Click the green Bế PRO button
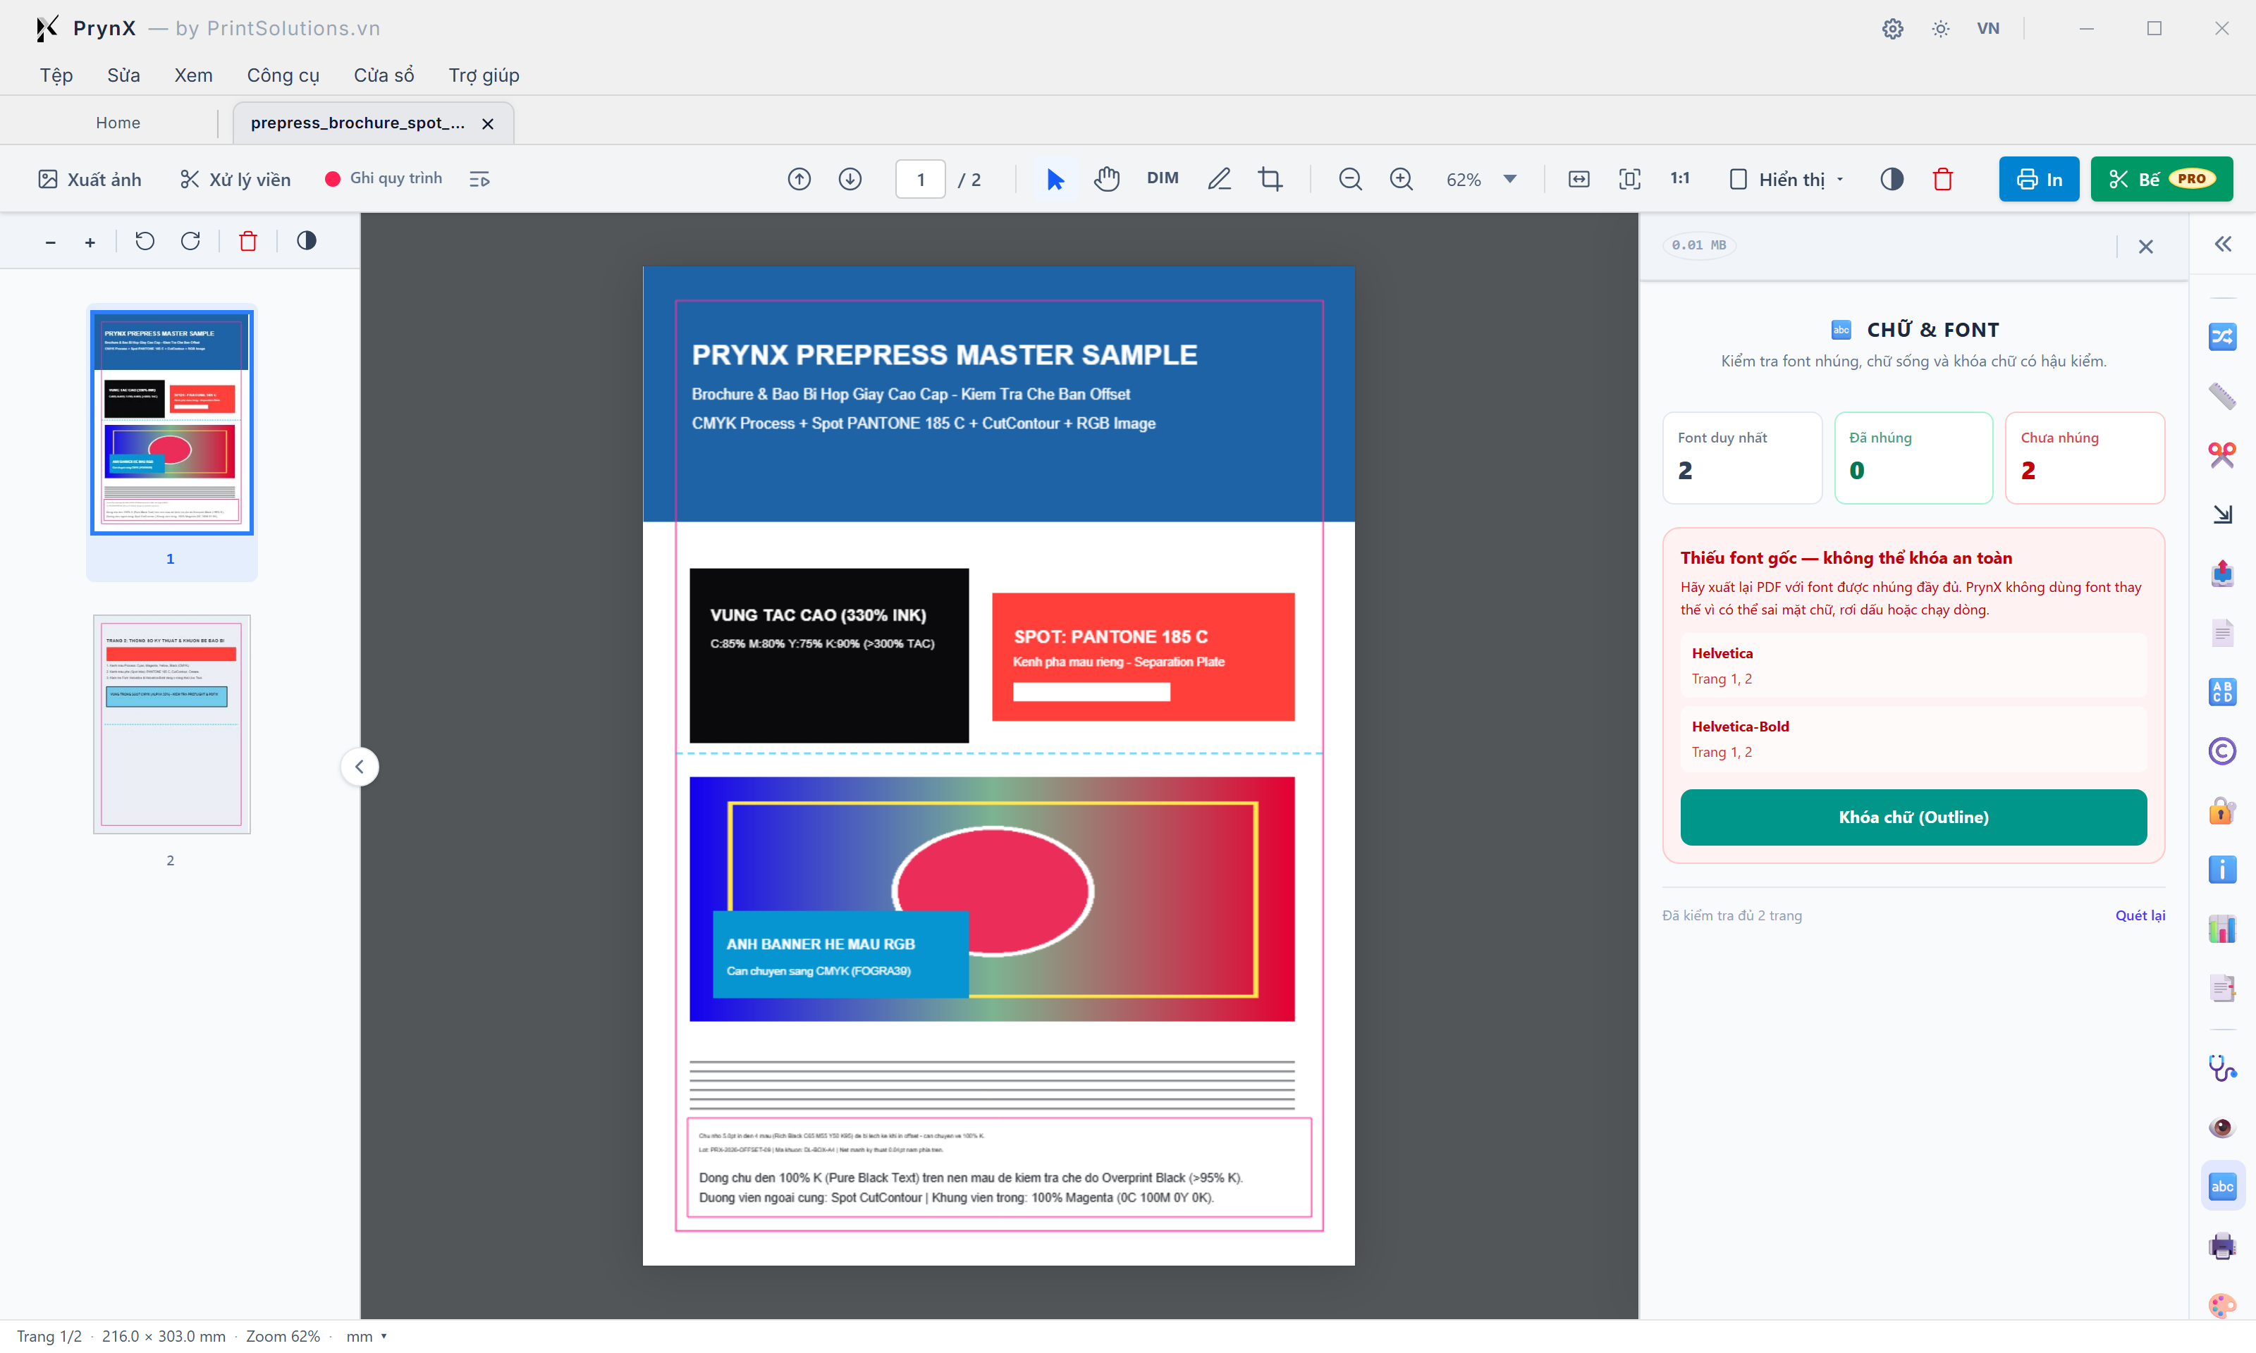 (x=2162, y=180)
